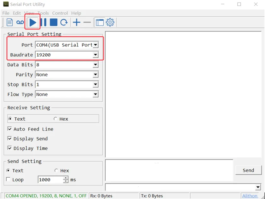Open settings via the gear icon
Image resolution: width=265 pixels, height=199 pixels.
(x=110, y=22)
